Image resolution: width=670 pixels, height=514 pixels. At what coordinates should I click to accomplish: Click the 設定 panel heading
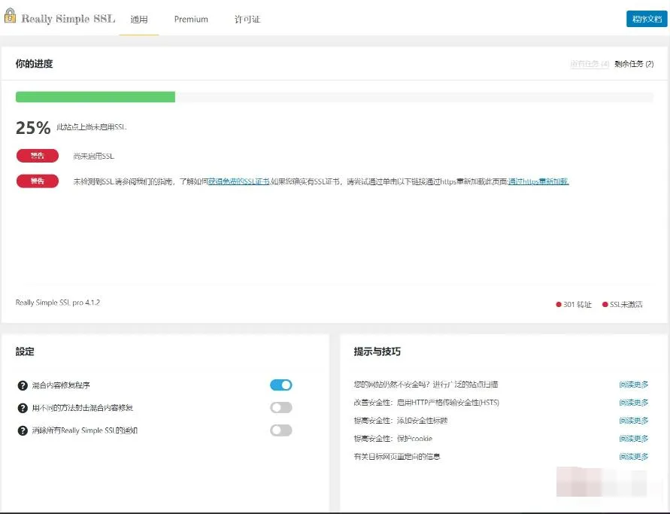point(25,351)
